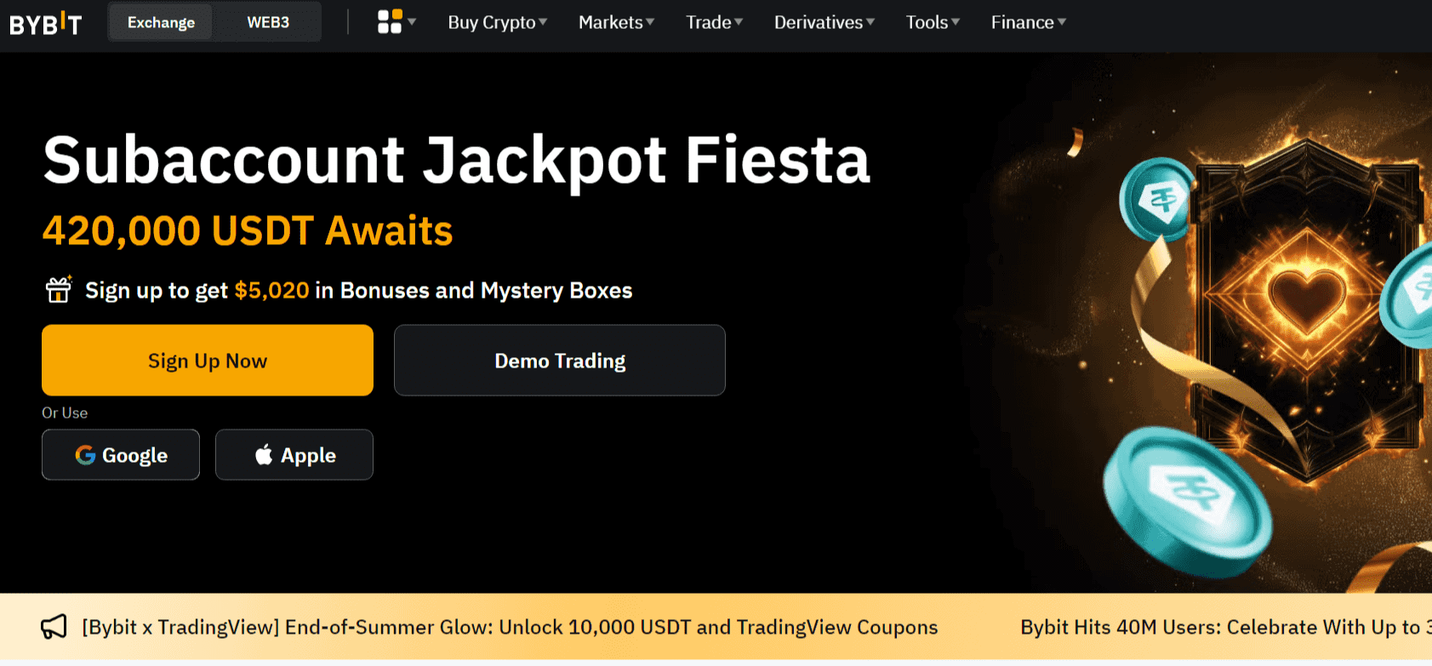Click the Google G icon

86,455
